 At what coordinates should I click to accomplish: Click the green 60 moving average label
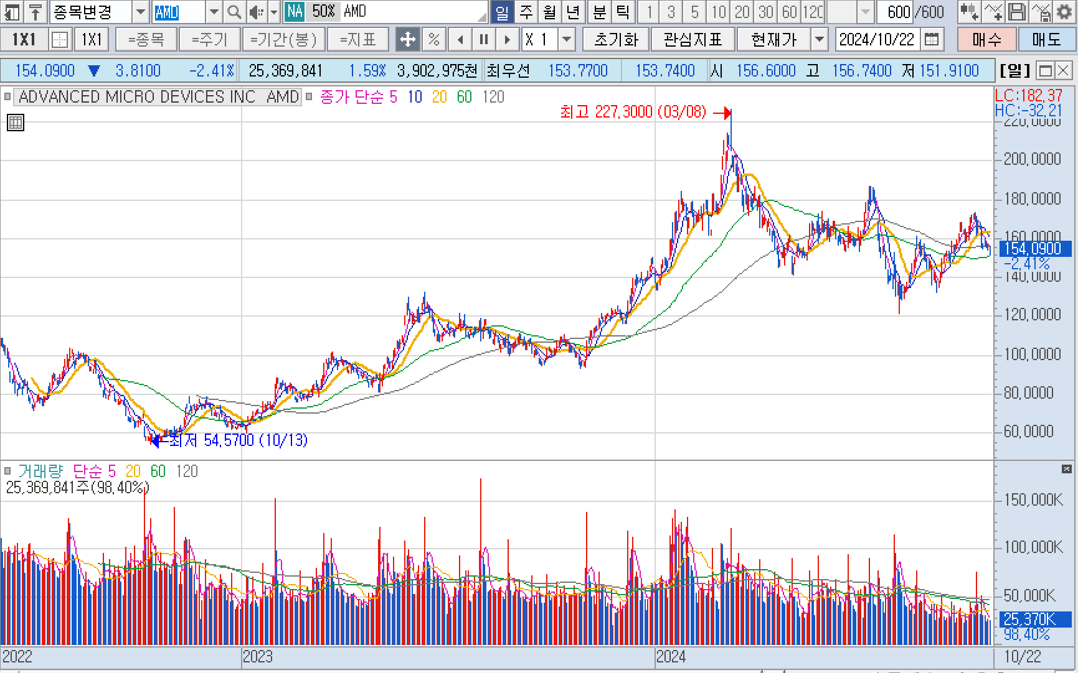[x=465, y=97]
